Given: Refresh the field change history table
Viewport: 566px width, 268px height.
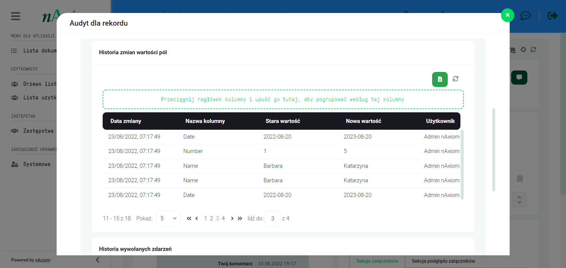Looking at the screenshot, I should pos(455,79).
